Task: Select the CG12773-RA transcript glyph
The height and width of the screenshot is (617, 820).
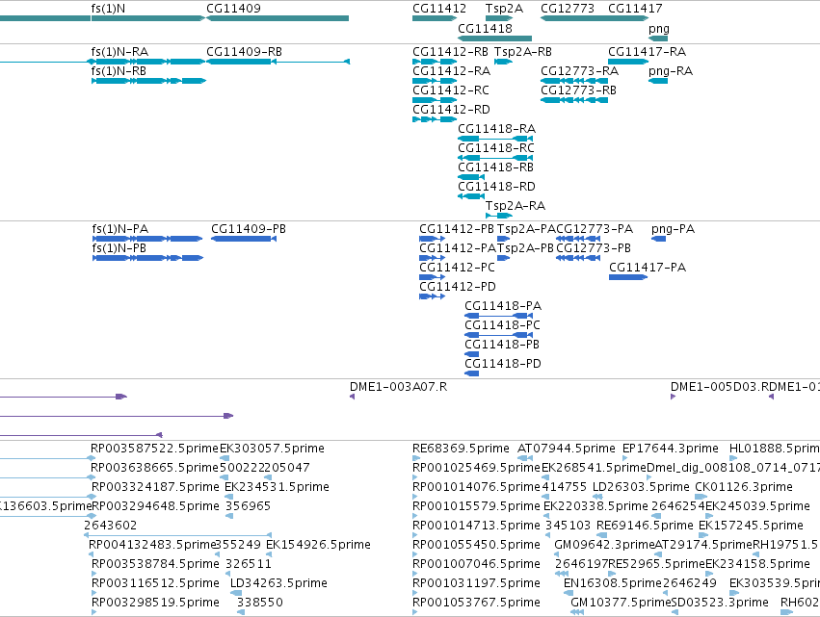Action: click(x=574, y=81)
